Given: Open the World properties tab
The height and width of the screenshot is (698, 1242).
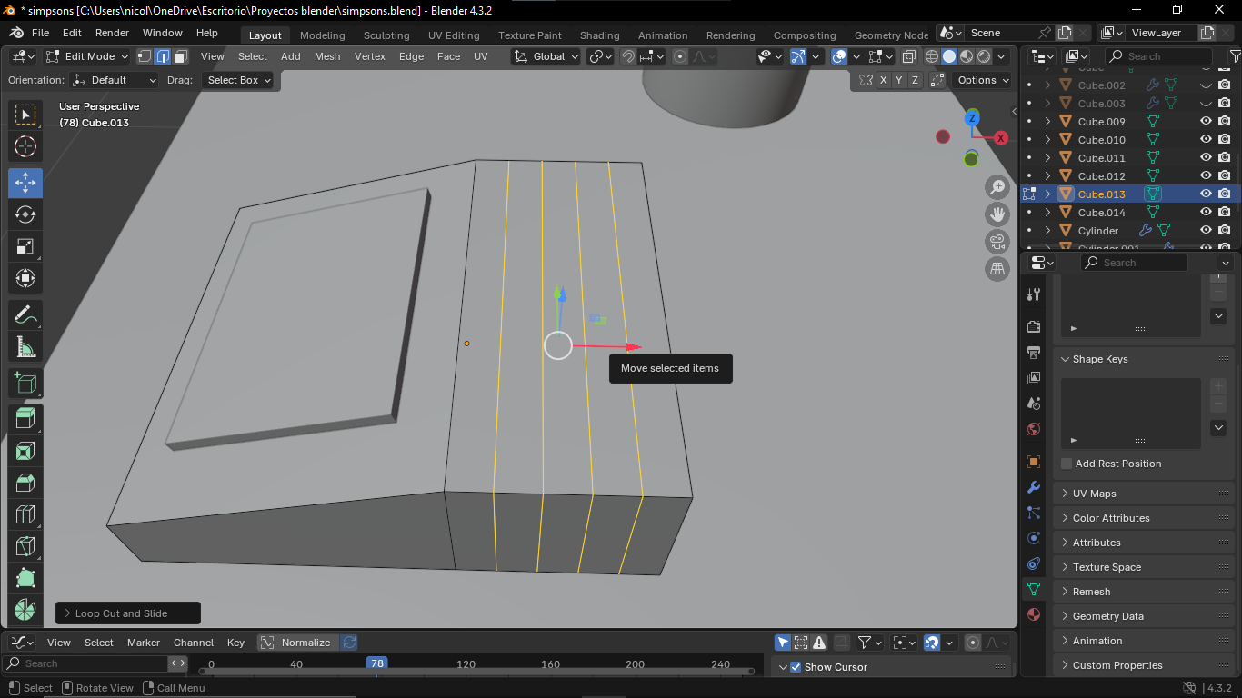Looking at the screenshot, I should click(1034, 429).
